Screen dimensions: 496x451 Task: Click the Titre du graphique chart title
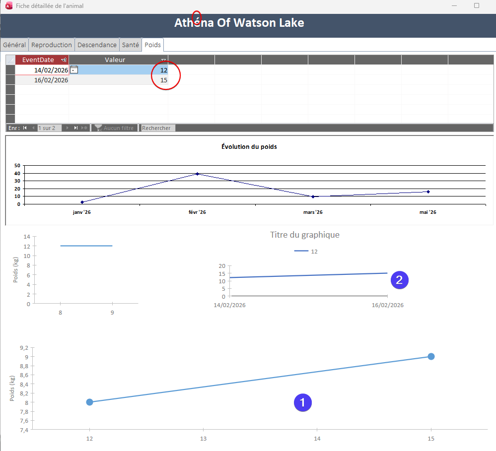(x=305, y=235)
